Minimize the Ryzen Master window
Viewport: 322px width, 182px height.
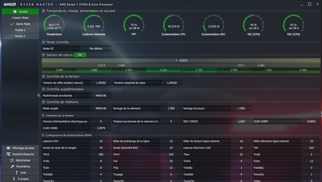point(302,5)
